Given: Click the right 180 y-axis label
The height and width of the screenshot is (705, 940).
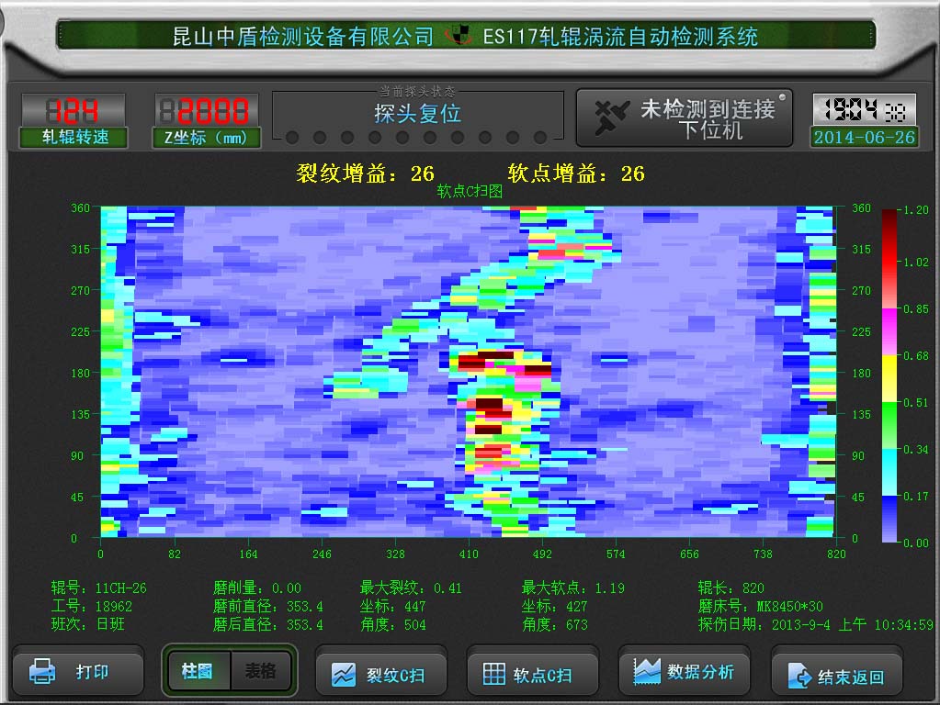Looking at the screenshot, I should [x=862, y=374].
